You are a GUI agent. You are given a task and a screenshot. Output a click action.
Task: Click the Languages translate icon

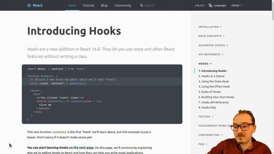[210, 6]
